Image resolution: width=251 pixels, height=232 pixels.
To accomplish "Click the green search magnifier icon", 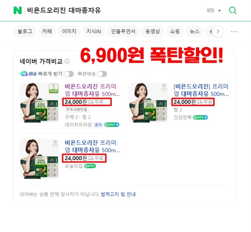I will coord(232,10).
